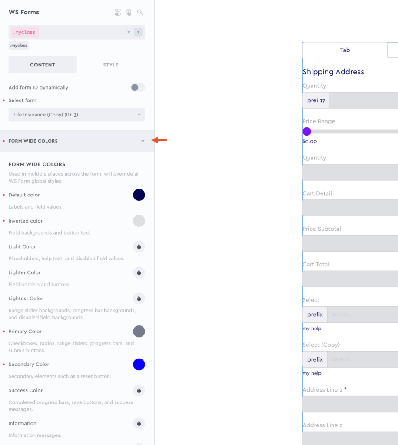Click the purple Price Range slider handle
Image resolution: width=398 pixels, height=445 pixels.
(x=307, y=131)
